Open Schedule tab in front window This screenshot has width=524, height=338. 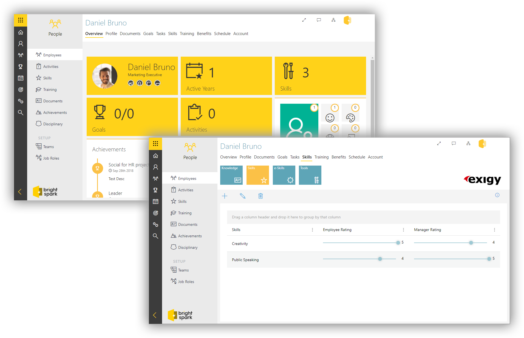(x=357, y=157)
